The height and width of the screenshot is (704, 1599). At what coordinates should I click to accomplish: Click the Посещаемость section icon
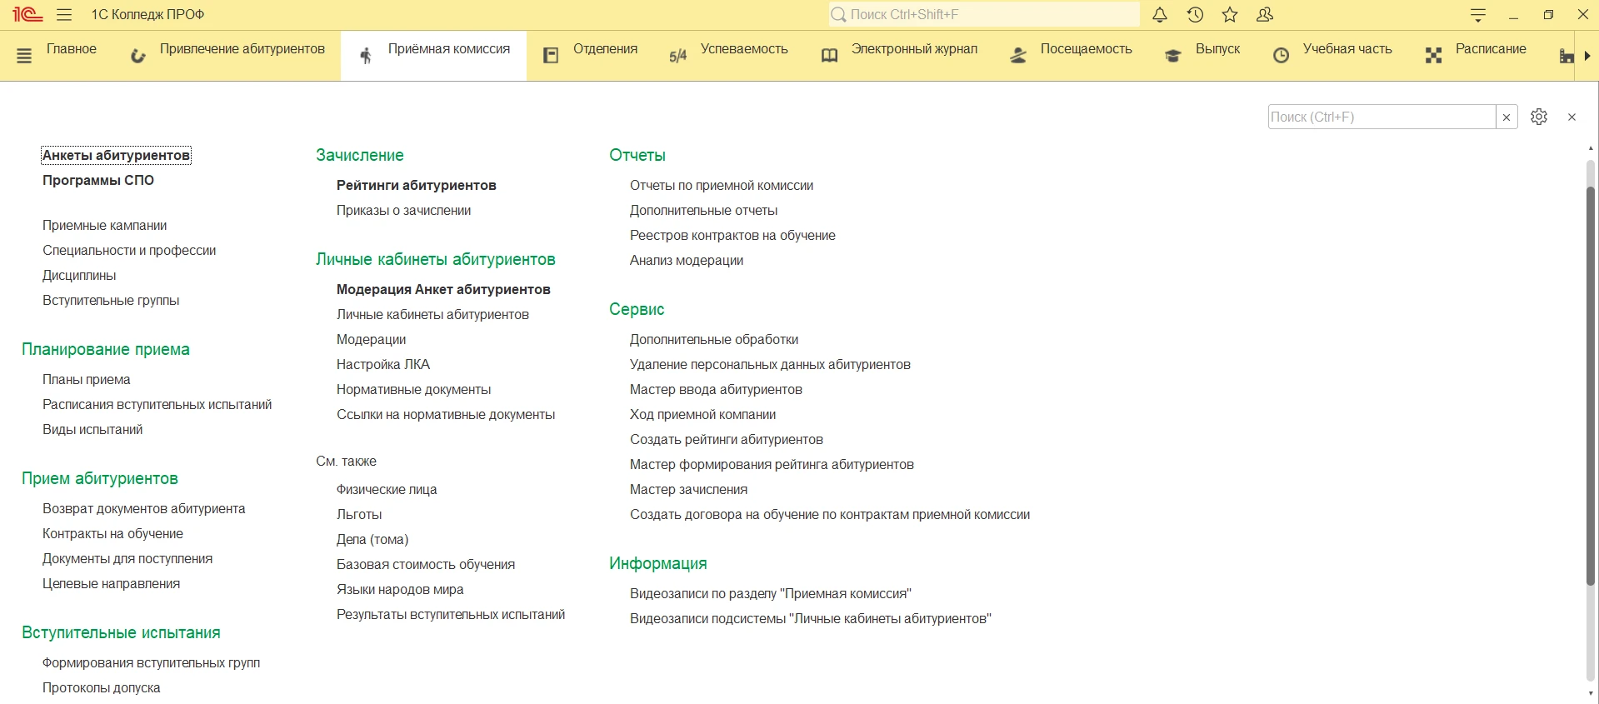tap(1018, 56)
